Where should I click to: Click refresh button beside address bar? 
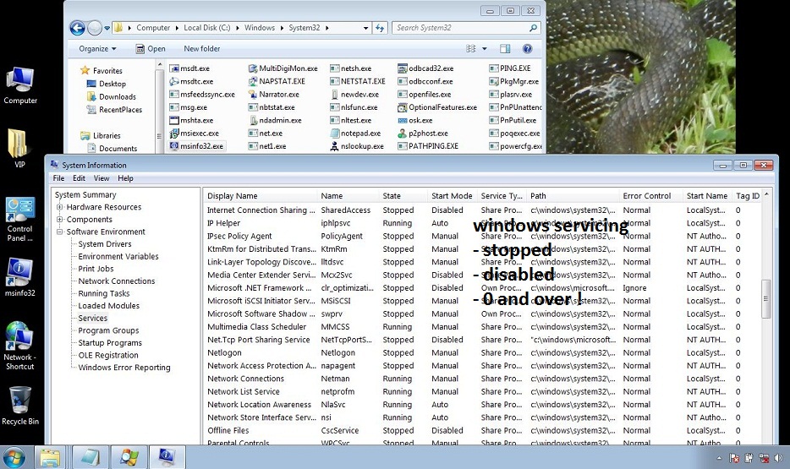[x=380, y=28]
